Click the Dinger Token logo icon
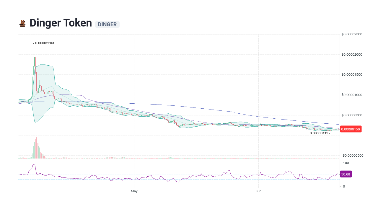378x212 pixels. 22,23
